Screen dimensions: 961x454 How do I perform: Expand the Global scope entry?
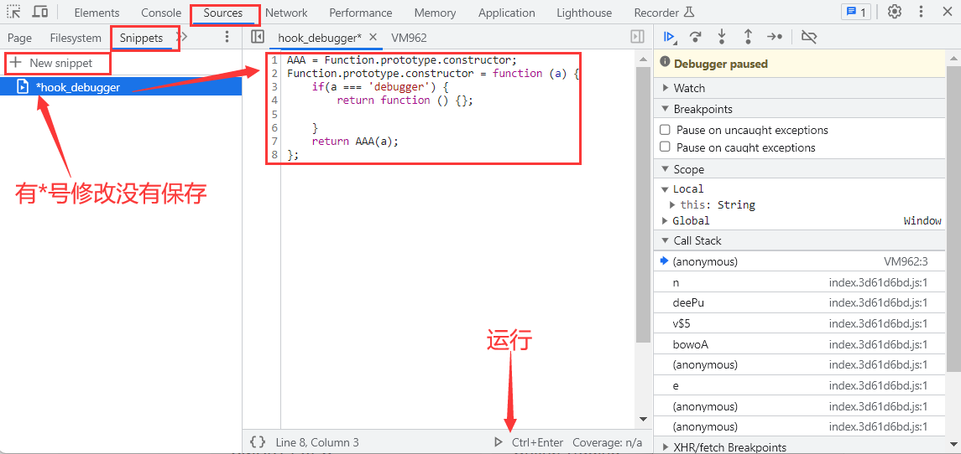(691, 221)
